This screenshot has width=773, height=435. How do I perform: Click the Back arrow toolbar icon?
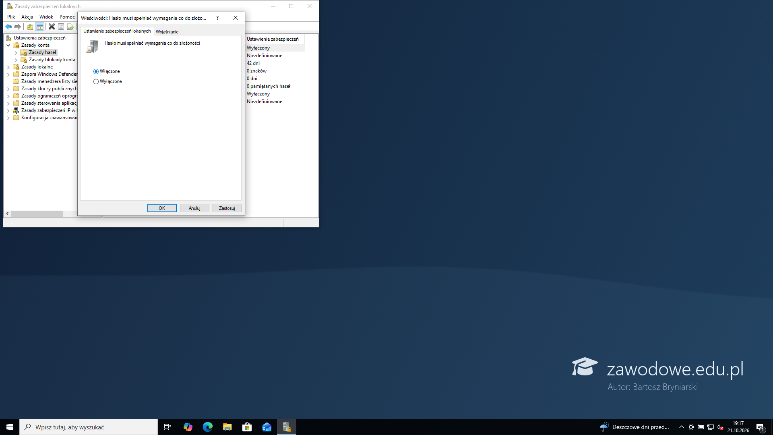(x=8, y=27)
